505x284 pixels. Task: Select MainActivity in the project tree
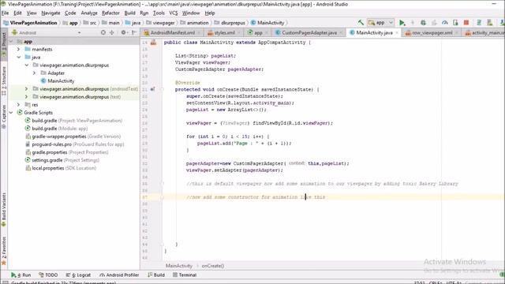point(61,81)
